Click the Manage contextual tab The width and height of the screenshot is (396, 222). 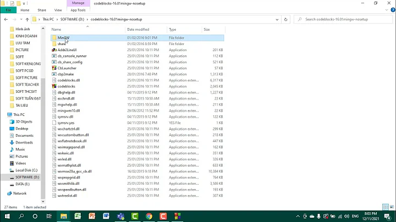(x=78, y=3)
